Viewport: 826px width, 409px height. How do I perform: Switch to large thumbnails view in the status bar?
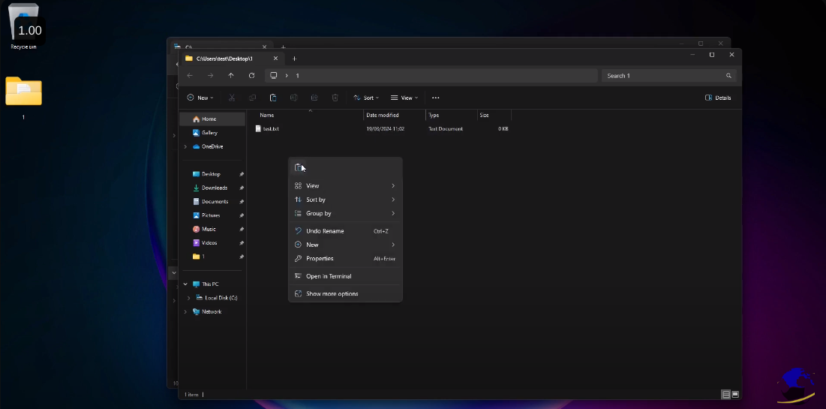[x=735, y=394]
